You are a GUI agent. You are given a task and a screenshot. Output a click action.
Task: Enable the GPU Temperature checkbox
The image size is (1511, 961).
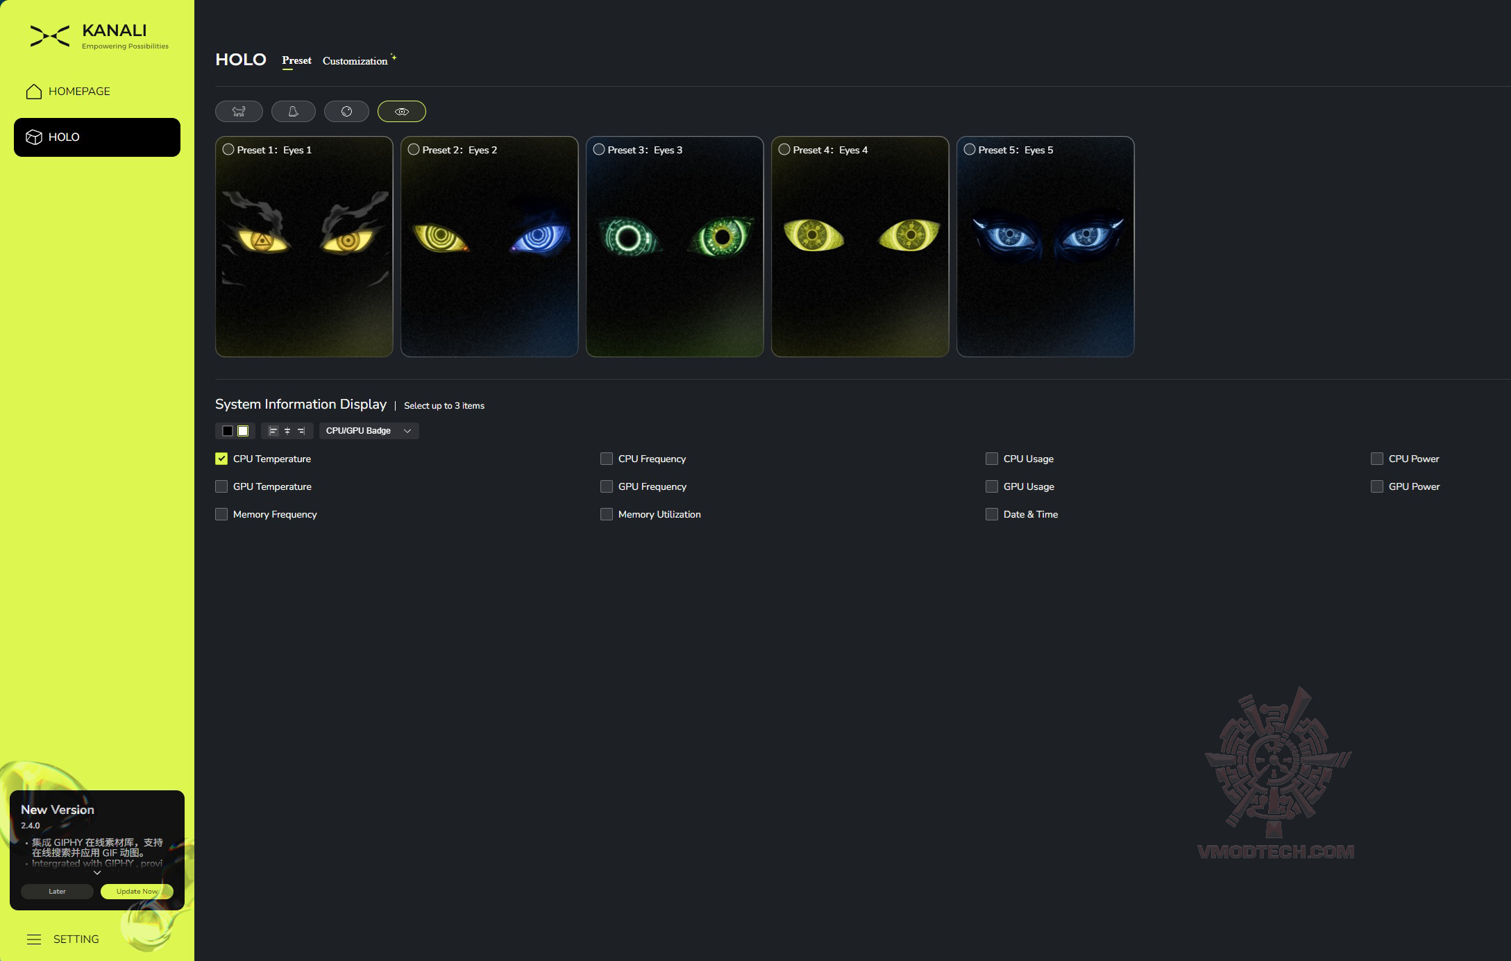click(221, 486)
